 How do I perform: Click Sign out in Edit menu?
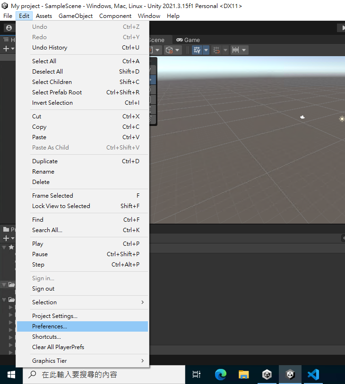82,289
